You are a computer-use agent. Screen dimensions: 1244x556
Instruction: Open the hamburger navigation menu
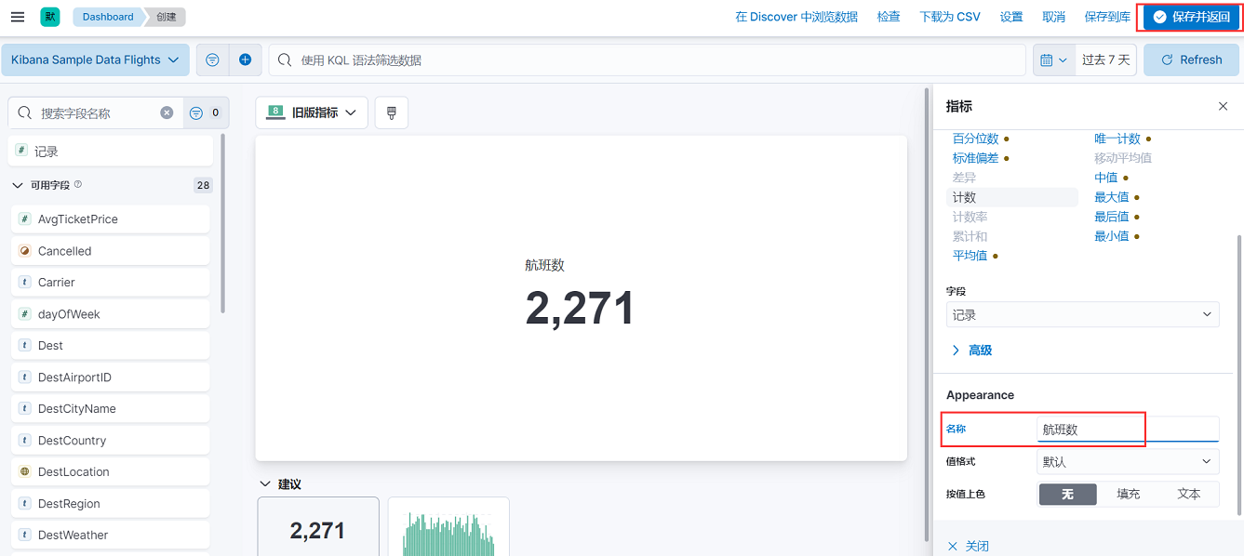tap(18, 17)
